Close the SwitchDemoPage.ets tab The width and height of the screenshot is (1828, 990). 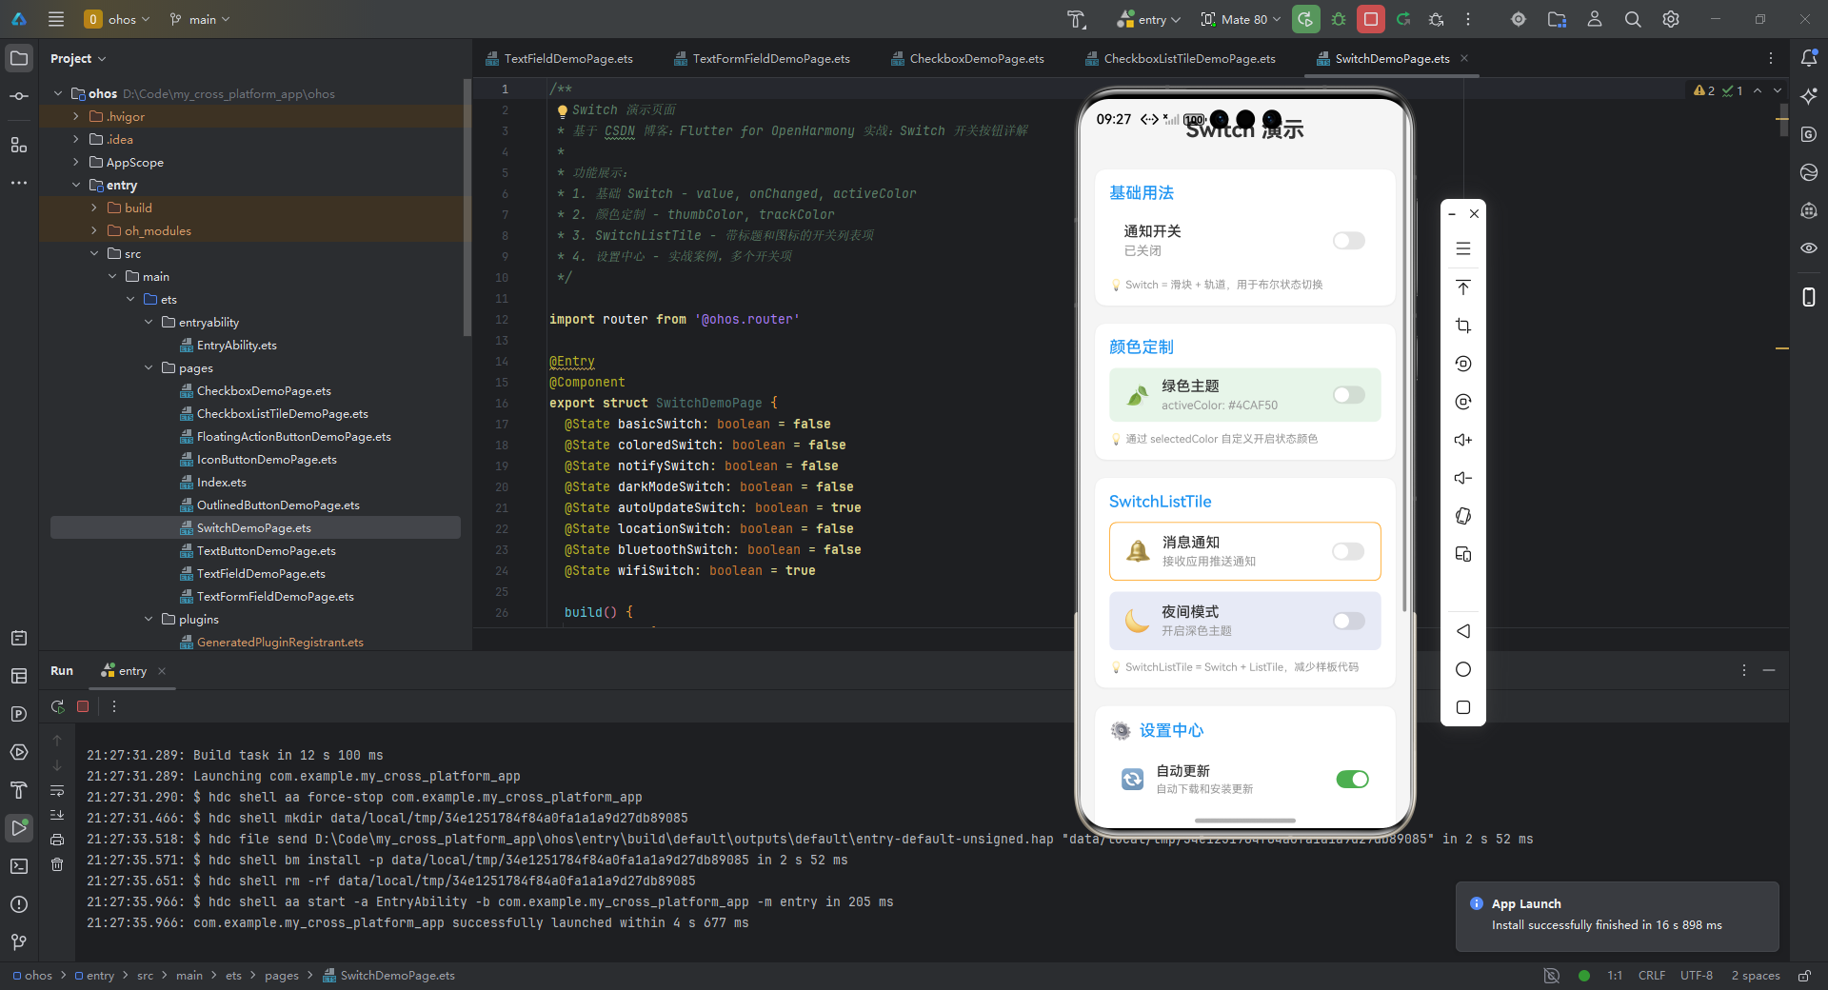coord(1464,58)
